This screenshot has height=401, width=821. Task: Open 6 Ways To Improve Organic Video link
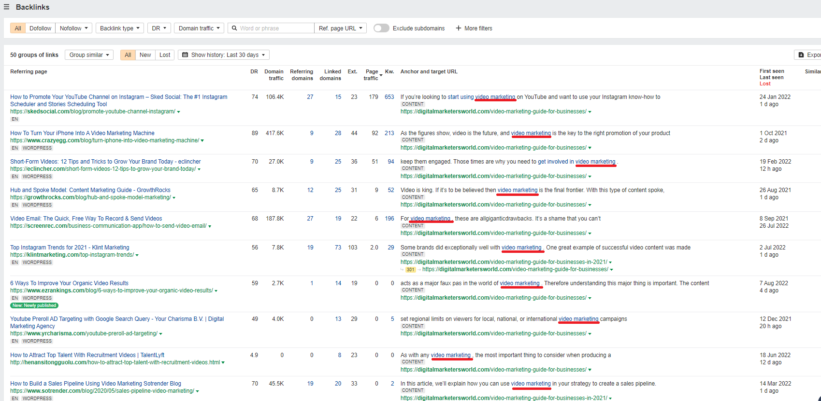pos(69,283)
